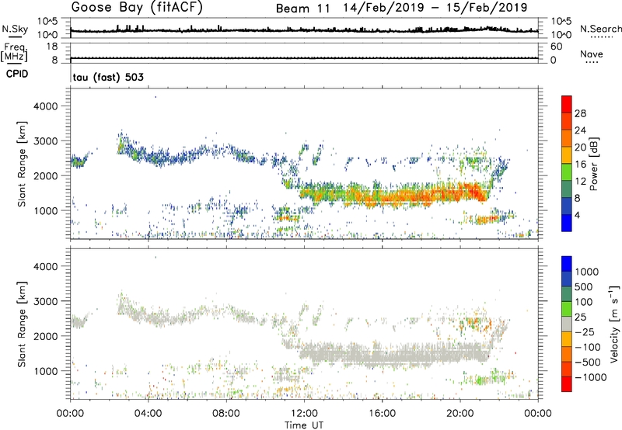Click the 'Goose Bay (fitACF)' title

[131, 8]
